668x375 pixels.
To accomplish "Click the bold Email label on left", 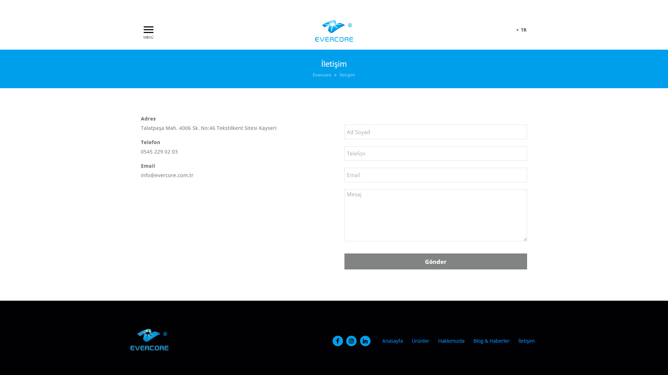I will [148, 166].
